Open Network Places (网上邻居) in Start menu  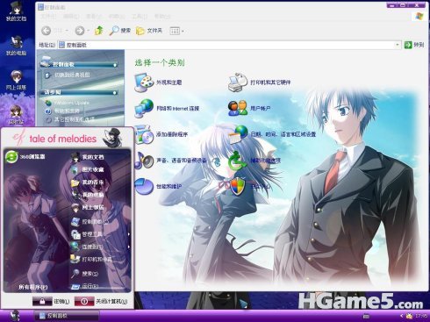(x=88, y=207)
